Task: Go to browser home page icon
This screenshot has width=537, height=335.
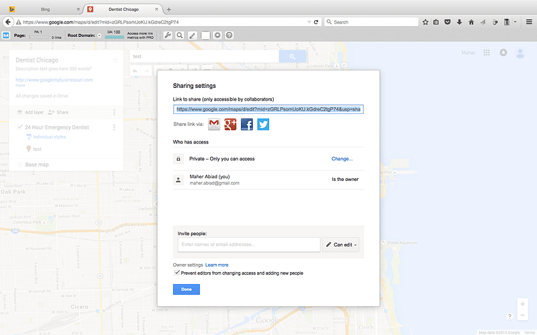Action: (471, 22)
